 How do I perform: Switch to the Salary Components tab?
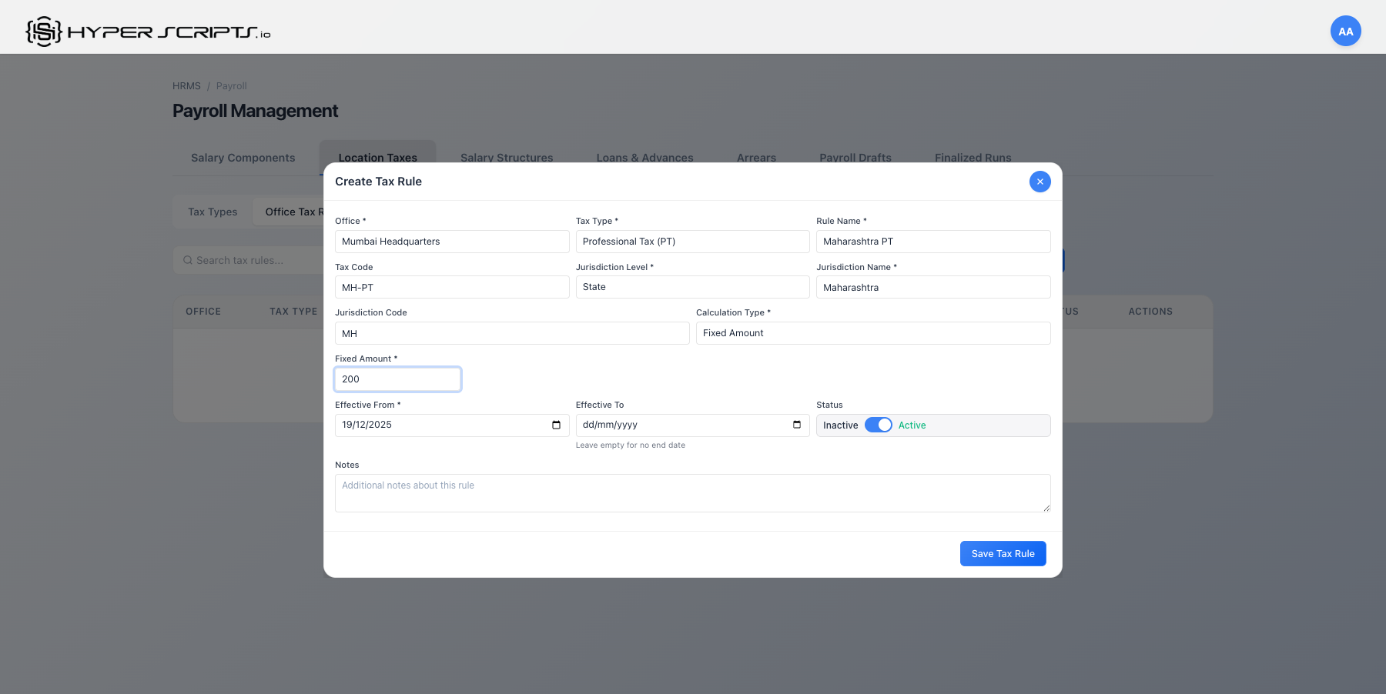pos(243,158)
